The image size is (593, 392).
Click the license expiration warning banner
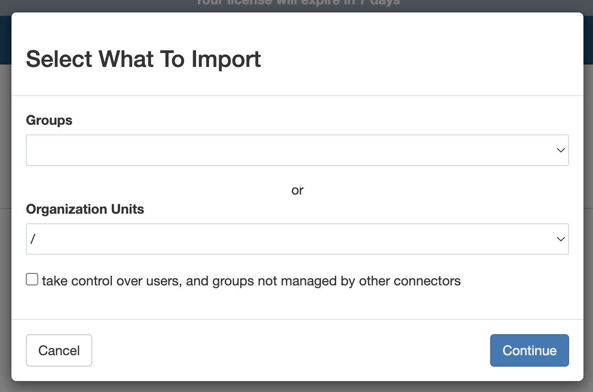[x=296, y=4]
